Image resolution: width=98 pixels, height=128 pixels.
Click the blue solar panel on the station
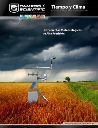pos(34,86)
